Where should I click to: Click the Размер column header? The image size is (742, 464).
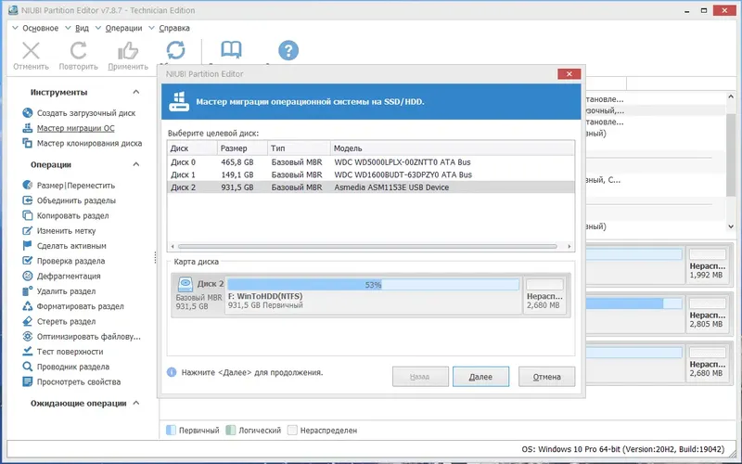242,148
